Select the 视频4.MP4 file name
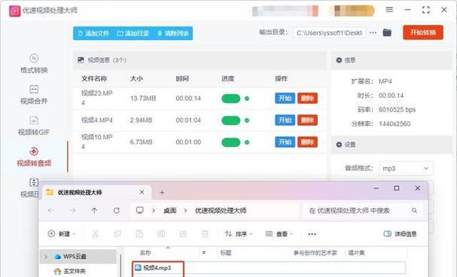 pyautogui.click(x=97, y=120)
